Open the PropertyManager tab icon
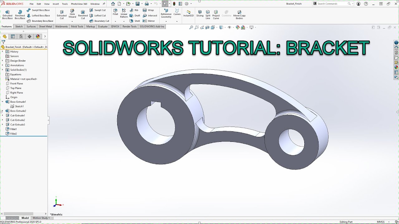Screen dimensions: 399x224 pyautogui.click(x=13, y=36)
